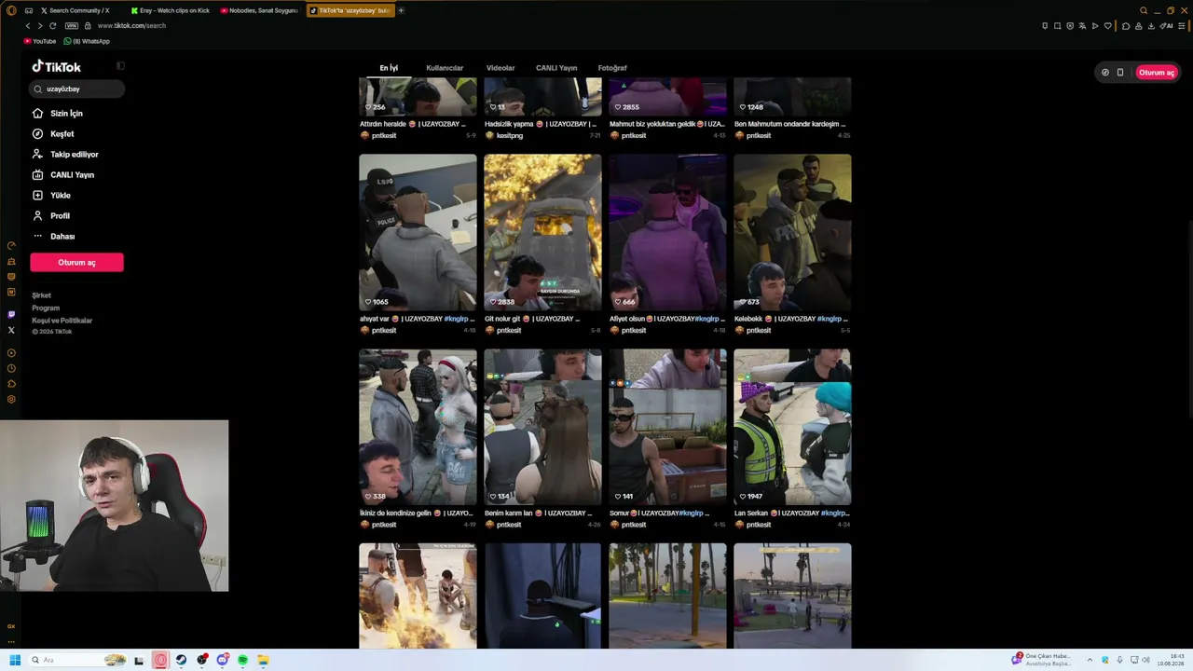
Task: Click the Şirket footer link
Action: coord(42,295)
